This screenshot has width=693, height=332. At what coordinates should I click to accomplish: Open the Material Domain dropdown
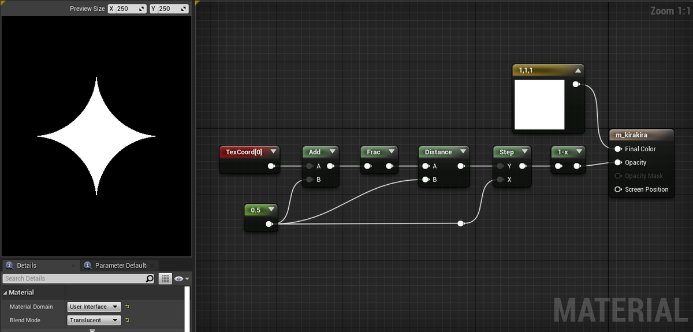pyautogui.click(x=94, y=307)
